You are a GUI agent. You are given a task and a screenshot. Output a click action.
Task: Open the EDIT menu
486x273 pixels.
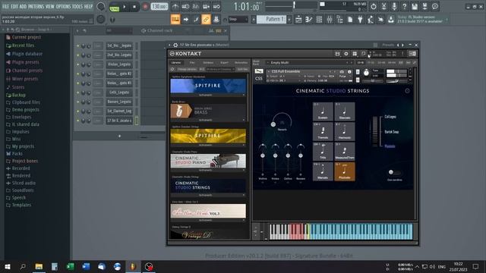pos(14,6)
